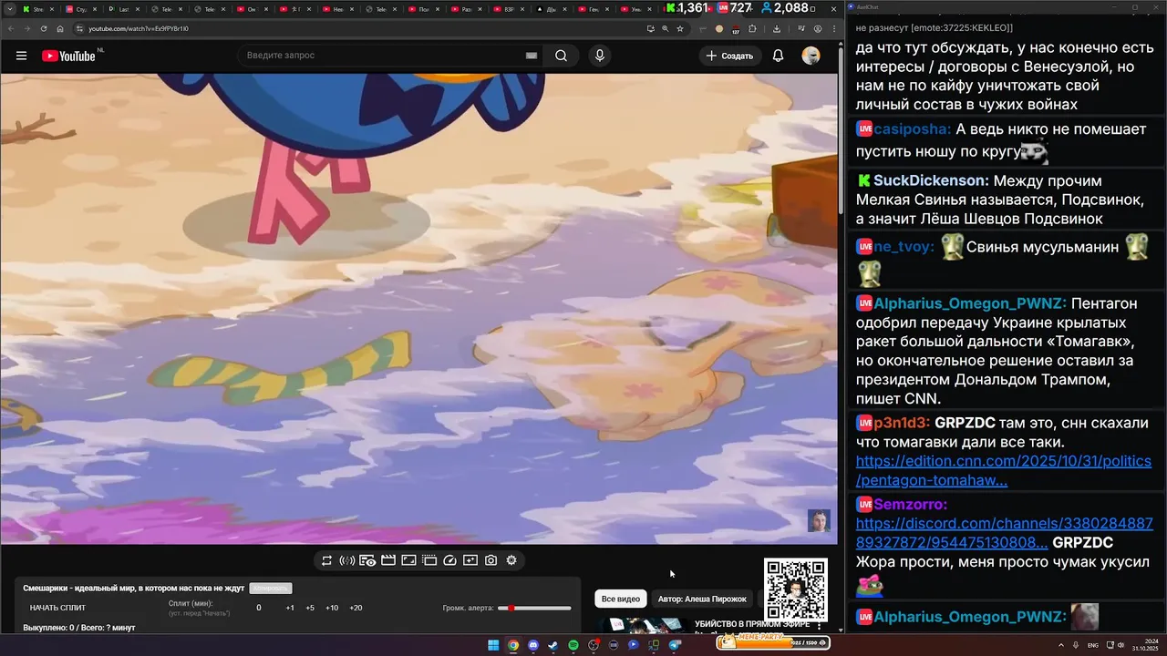Click username SuckDickenson in chat

(x=931, y=180)
